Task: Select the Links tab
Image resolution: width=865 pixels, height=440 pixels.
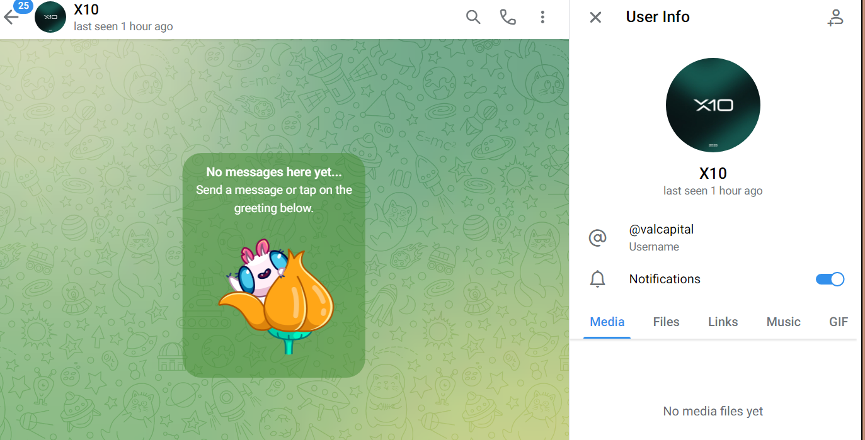Action: point(723,322)
